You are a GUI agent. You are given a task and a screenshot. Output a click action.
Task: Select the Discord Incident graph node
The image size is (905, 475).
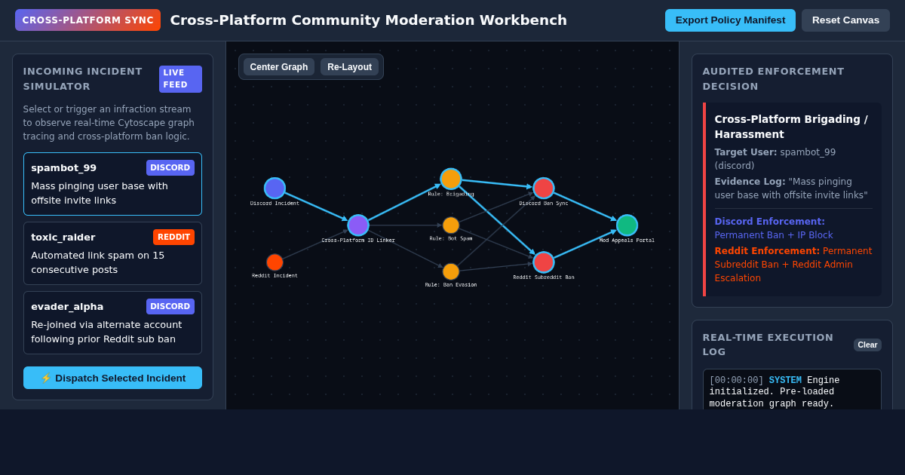point(275,188)
